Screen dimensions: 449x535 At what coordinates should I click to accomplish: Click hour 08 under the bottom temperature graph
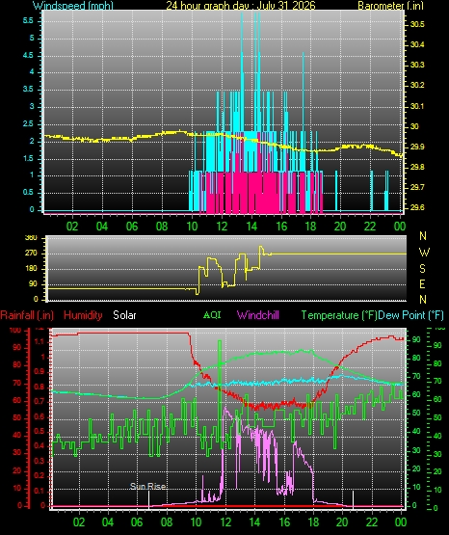click(167, 522)
